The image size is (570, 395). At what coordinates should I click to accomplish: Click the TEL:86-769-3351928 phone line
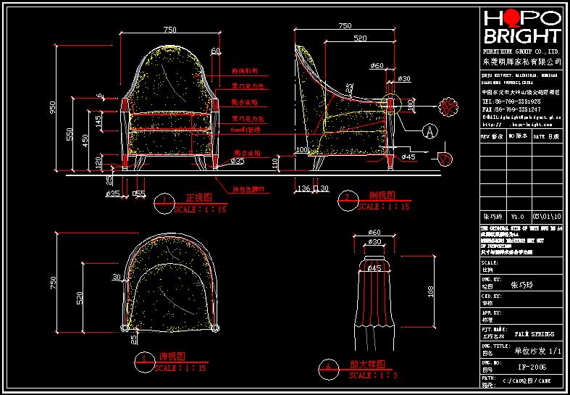511,102
